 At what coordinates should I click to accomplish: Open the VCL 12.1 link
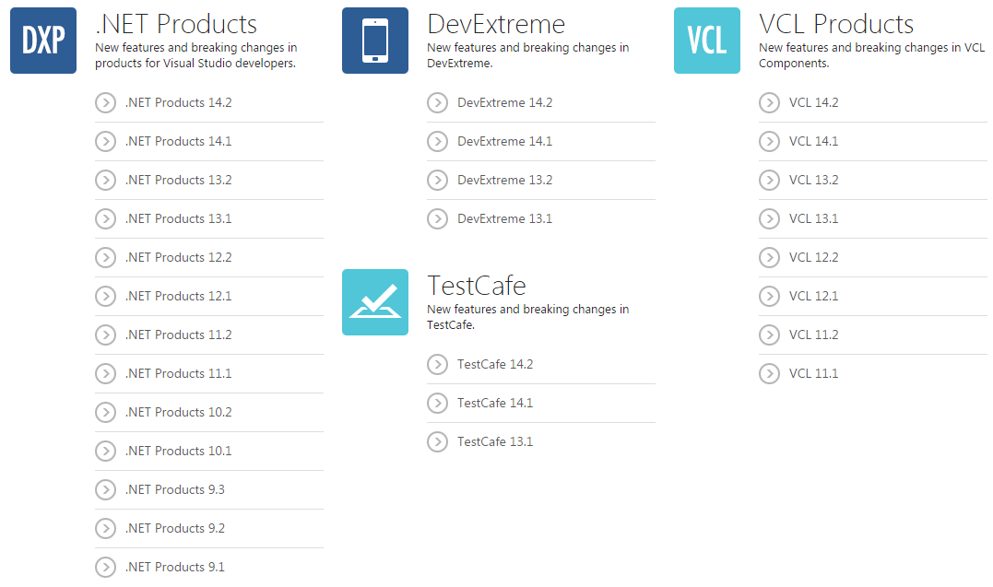click(814, 296)
